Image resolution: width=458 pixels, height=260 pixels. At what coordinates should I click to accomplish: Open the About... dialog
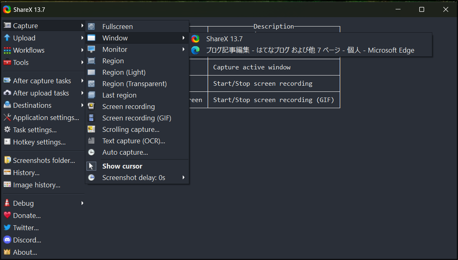click(x=43, y=252)
